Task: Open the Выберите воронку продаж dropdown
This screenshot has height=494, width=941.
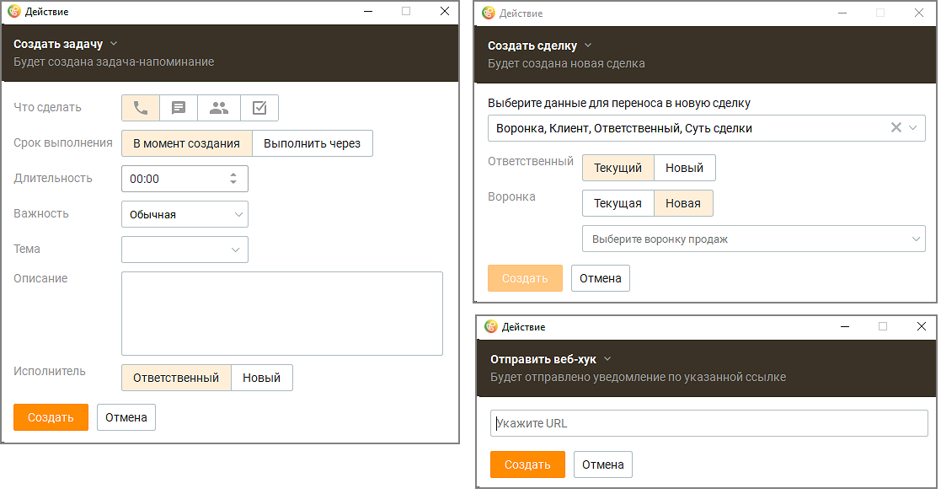Action: pyautogui.click(x=754, y=239)
